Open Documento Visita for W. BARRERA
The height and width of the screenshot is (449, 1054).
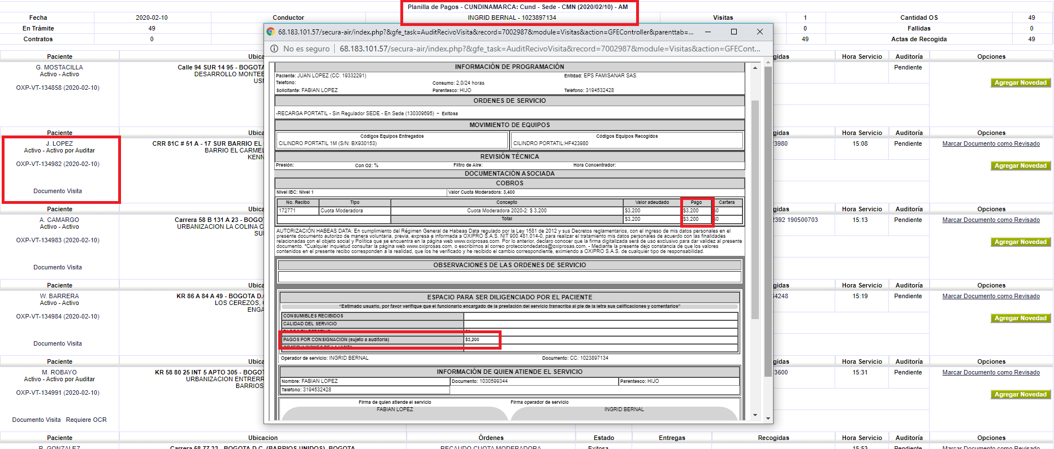click(58, 344)
